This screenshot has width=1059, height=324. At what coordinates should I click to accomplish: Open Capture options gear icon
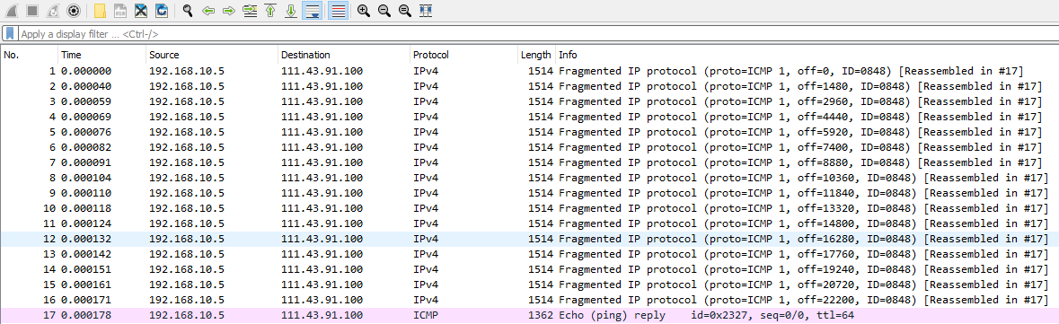[x=74, y=11]
